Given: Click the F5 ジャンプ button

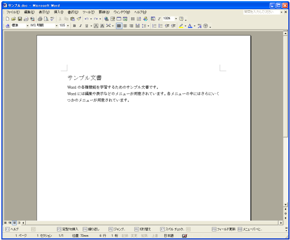Looking at the screenshot, I should tap(117, 229).
